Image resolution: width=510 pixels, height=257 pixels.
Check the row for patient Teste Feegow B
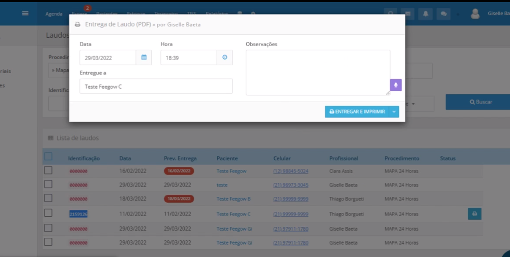48,198
